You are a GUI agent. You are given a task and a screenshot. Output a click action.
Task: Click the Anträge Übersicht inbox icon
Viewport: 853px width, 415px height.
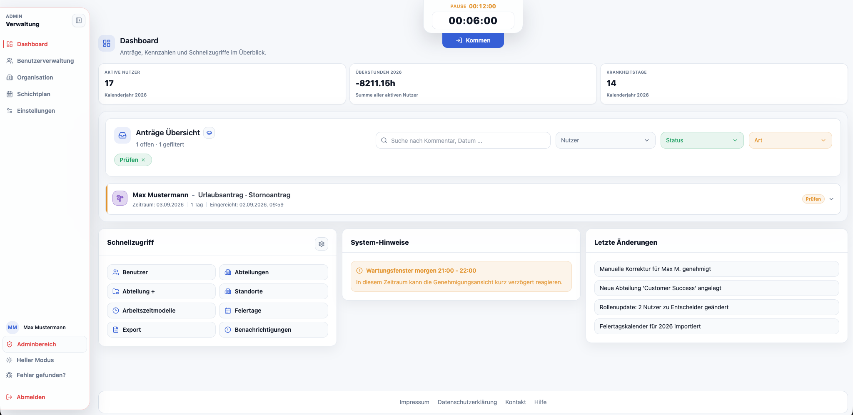pos(122,135)
